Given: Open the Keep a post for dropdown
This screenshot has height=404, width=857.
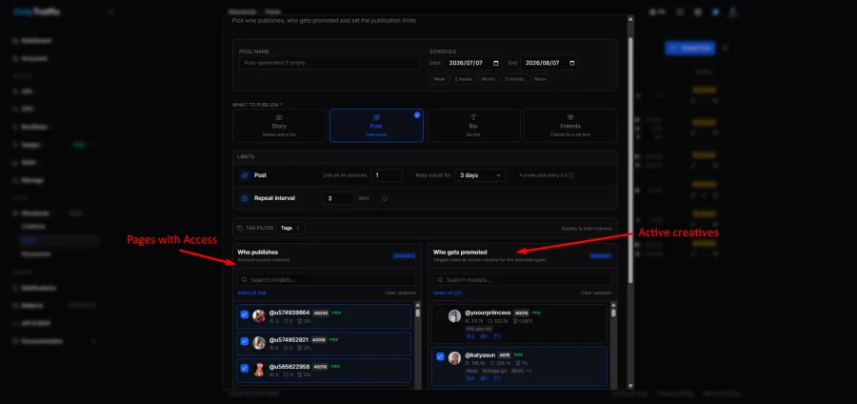Looking at the screenshot, I should pos(481,175).
